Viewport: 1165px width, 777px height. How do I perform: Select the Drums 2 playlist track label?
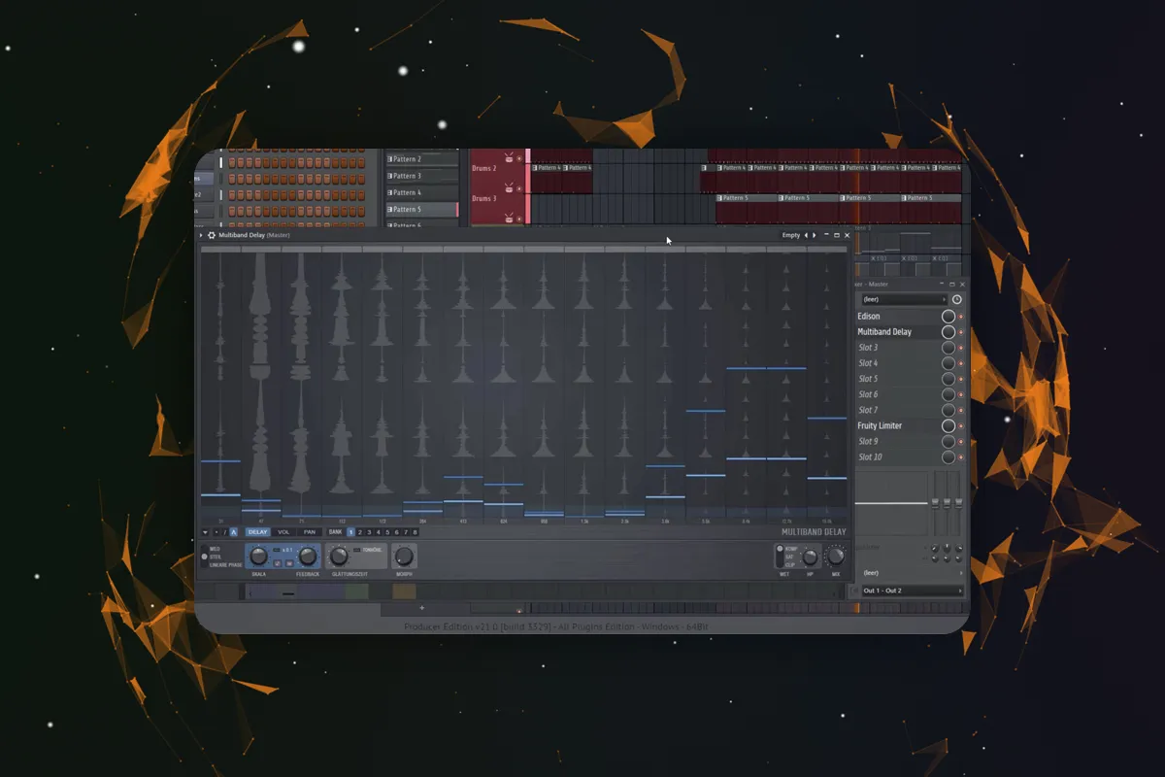(483, 168)
